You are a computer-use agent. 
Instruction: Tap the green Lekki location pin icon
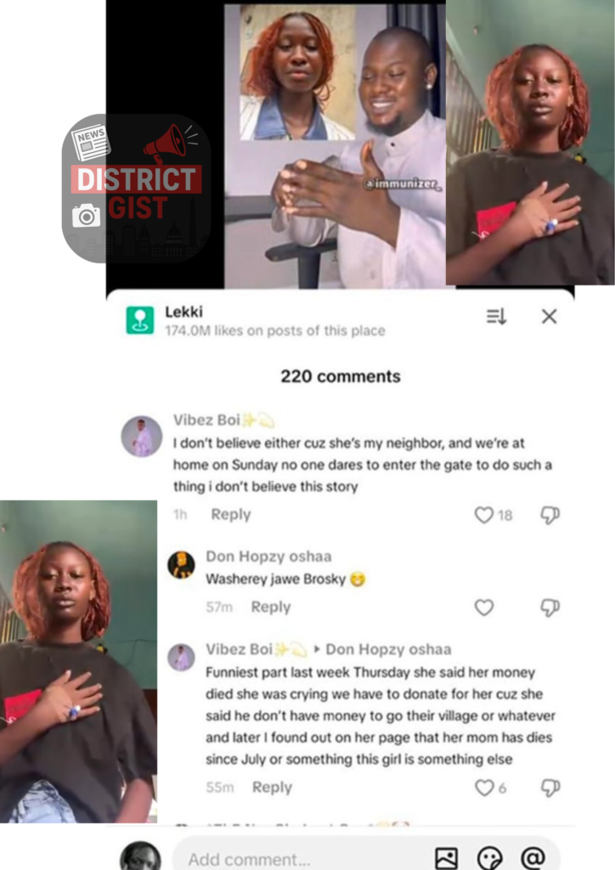[x=140, y=320]
